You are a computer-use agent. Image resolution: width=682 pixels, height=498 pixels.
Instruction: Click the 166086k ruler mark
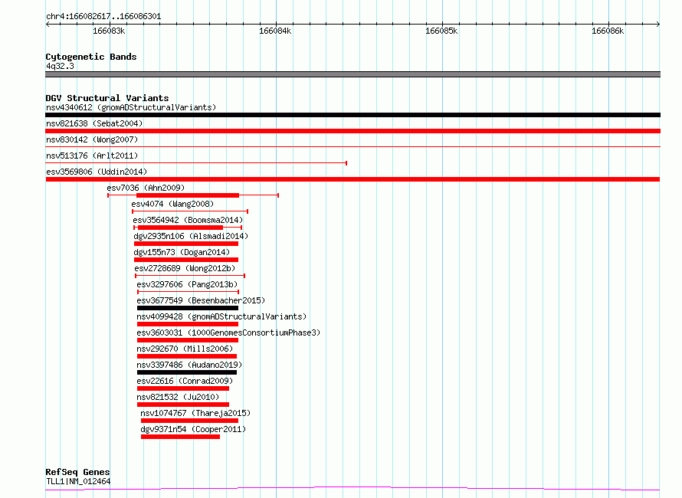[x=608, y=31]
